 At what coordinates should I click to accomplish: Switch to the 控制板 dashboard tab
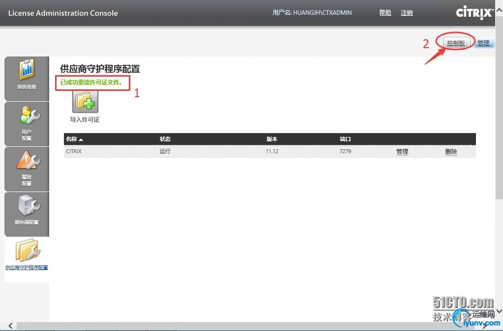pyautogui.click(x=456, y=43)
